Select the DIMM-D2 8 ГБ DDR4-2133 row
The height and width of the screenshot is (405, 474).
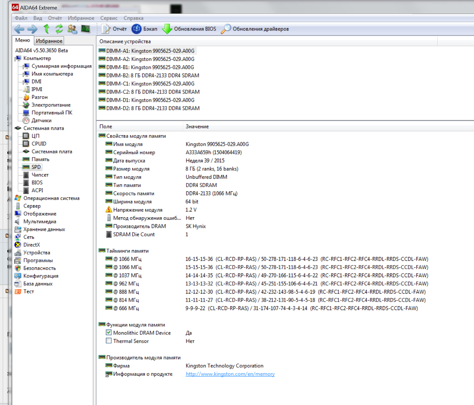150,108
